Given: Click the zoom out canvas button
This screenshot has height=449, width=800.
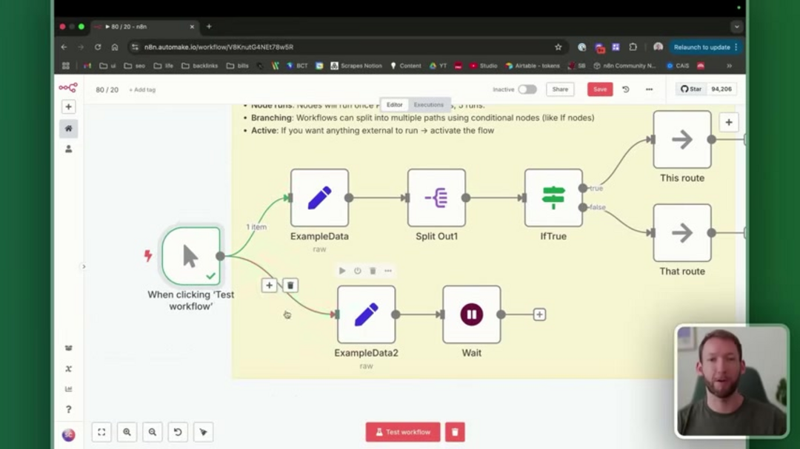Looking at the screenshot, I should click(x=153, y=432).
